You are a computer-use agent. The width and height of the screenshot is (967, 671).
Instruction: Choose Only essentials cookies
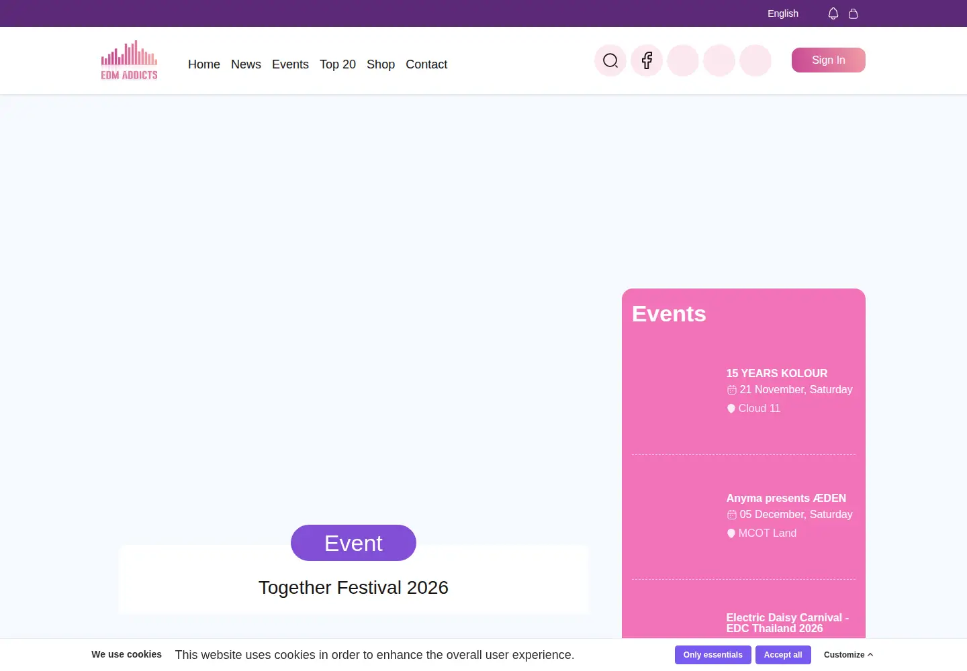click(x=713, y=655)
